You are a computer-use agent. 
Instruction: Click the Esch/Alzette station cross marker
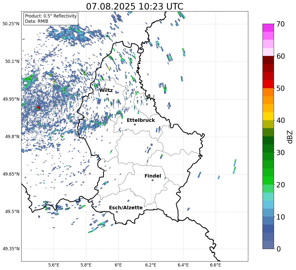coord(117,212)
